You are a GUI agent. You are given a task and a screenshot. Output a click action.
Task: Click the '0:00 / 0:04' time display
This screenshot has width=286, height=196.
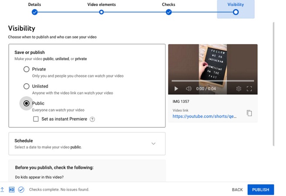pyautogui.click(x=206, y=89)
